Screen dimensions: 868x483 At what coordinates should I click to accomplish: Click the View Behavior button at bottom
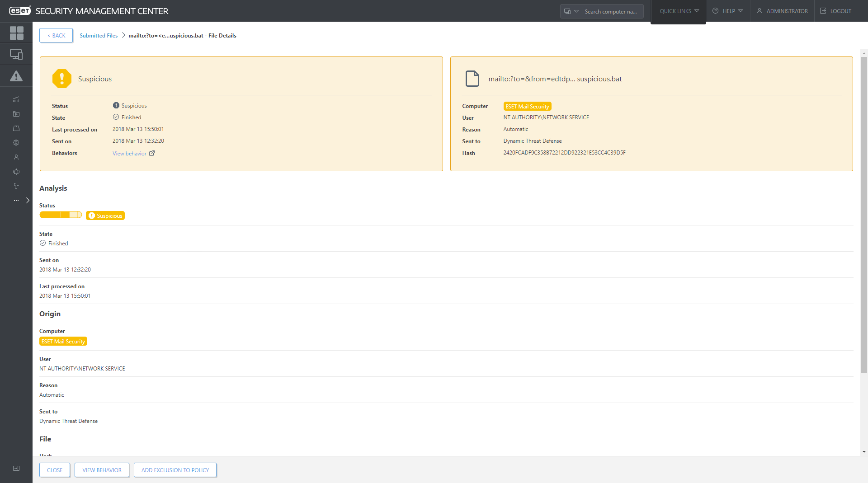pos(102,470)
